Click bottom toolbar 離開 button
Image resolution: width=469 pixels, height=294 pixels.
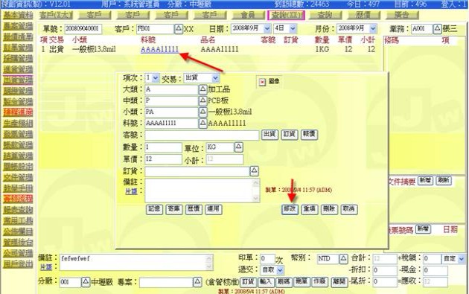[x=339, y=282]
